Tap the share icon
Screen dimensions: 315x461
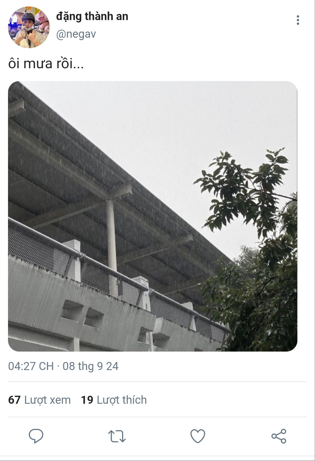click(x=279, y=436)
